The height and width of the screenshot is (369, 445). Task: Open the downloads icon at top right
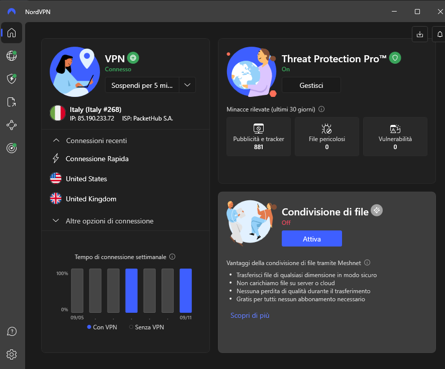click(x=420, y=34)
